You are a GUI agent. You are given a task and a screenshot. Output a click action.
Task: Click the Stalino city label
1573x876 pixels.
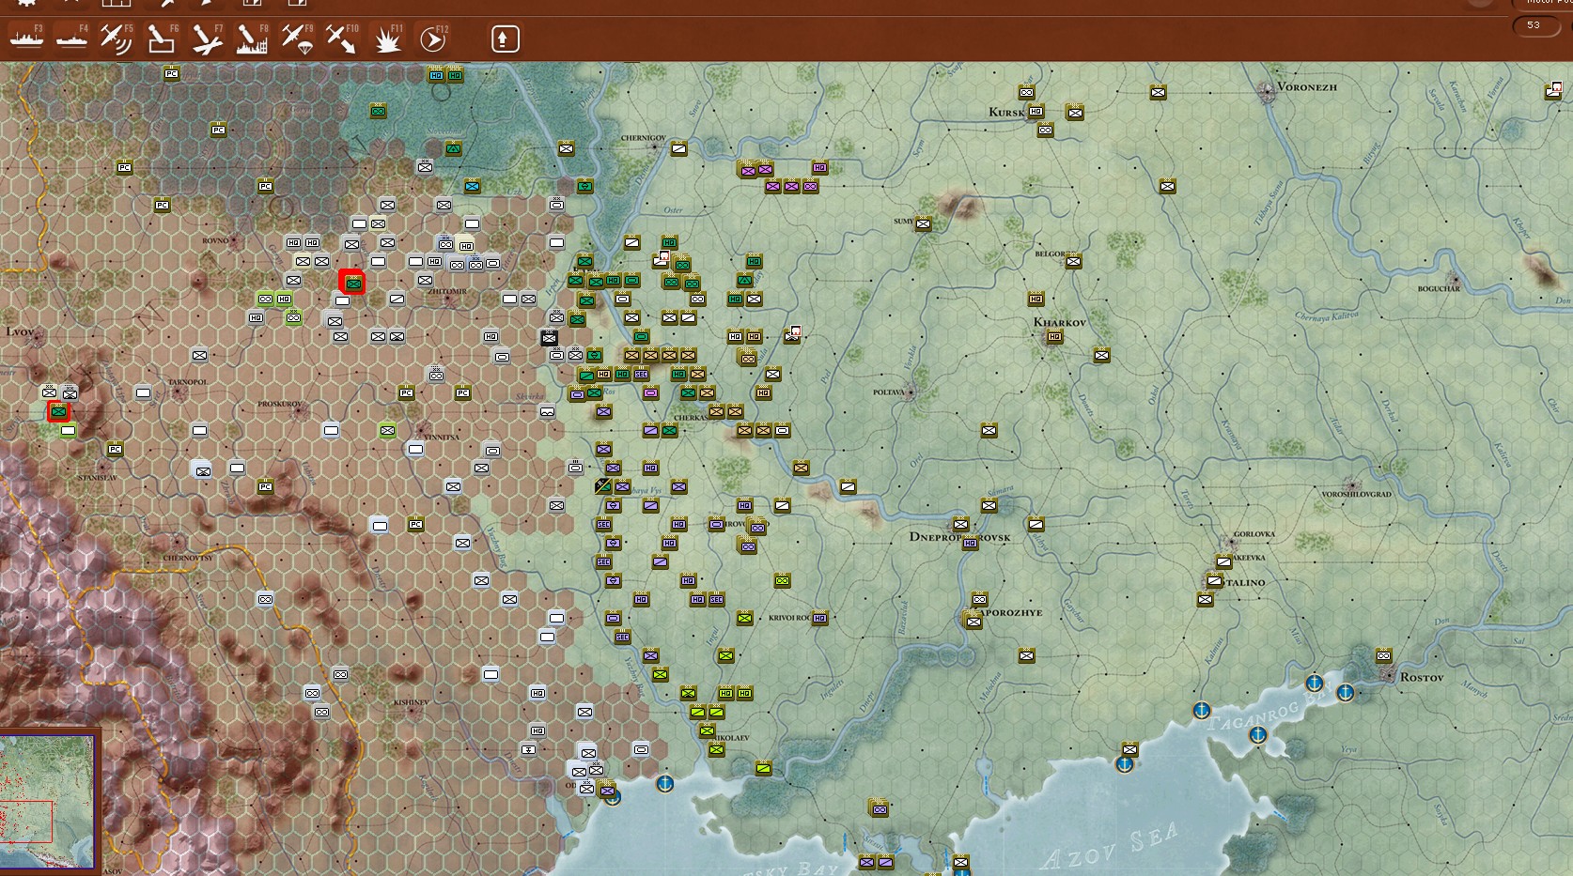(x=1246, y=582)
